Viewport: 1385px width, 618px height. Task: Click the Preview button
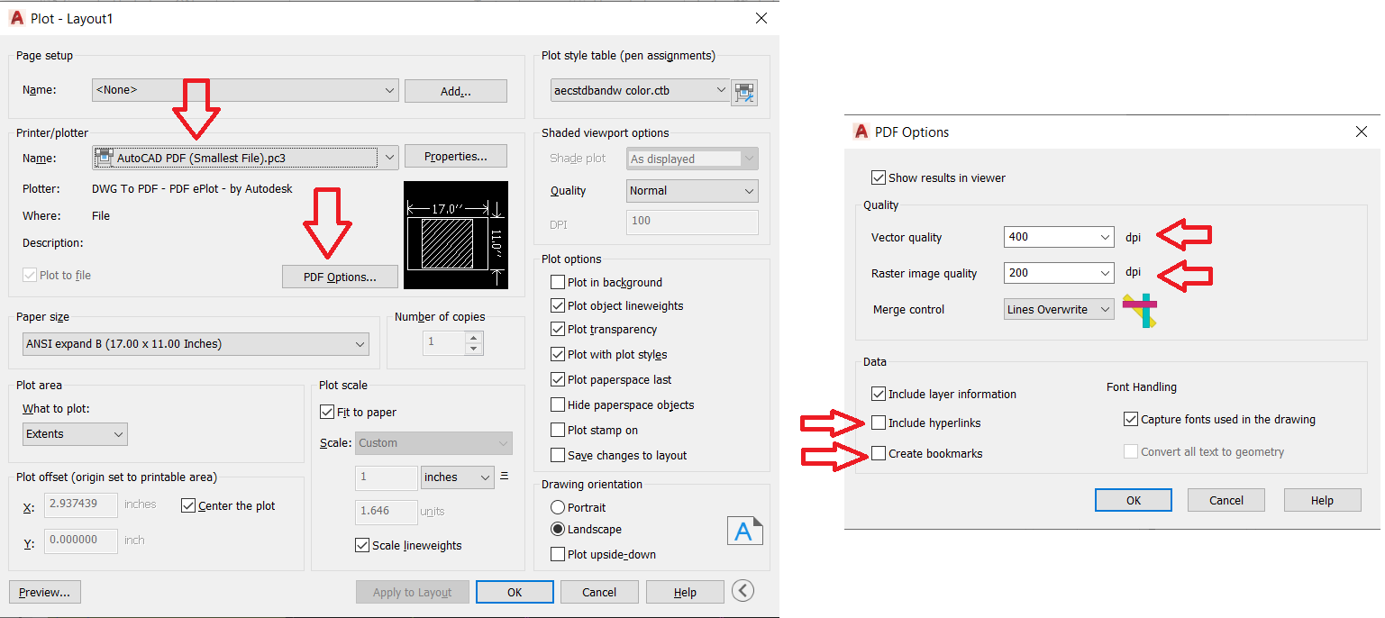point(44,591)
